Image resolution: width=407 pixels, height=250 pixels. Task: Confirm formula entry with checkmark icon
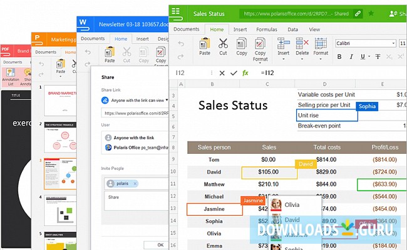coord(234,73)
